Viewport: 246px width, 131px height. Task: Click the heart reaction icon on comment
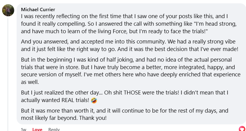pyautogui.click(x=242, y=129)
